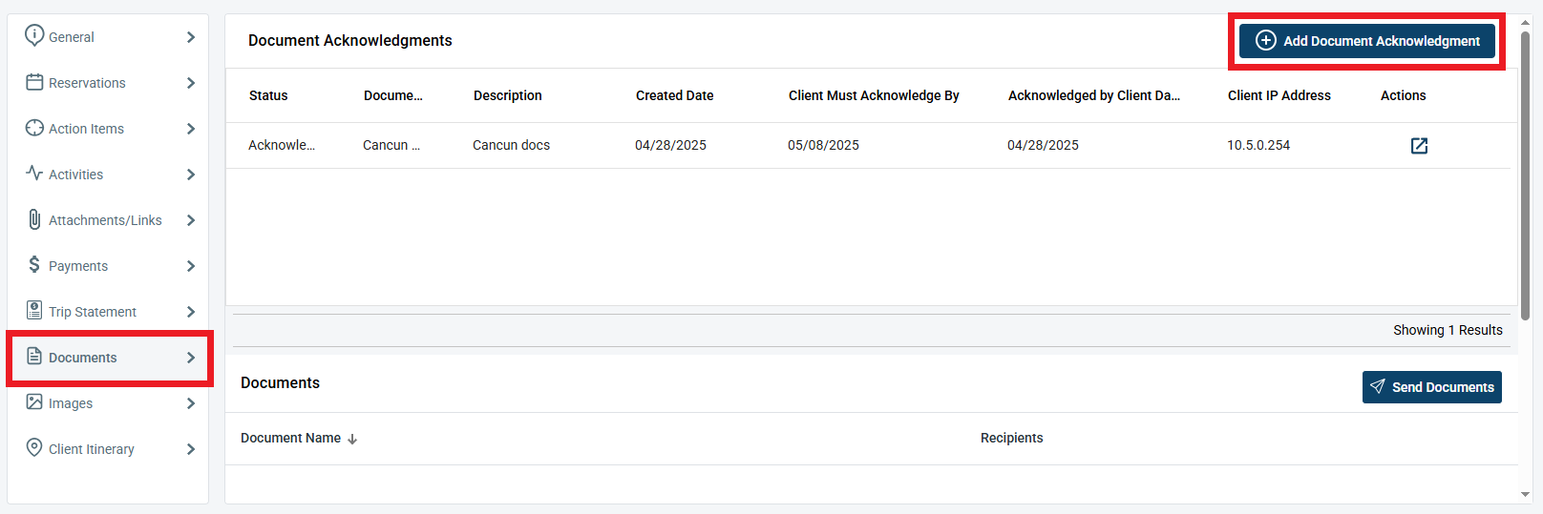1543x514 pixels.
Task: Click the scrollbar down arrow
Action: click(x=1525, y=494)
